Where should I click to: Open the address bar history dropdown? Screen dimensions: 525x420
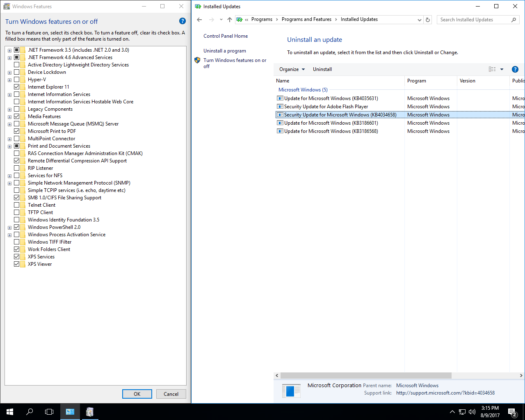(x=419, y=20)
